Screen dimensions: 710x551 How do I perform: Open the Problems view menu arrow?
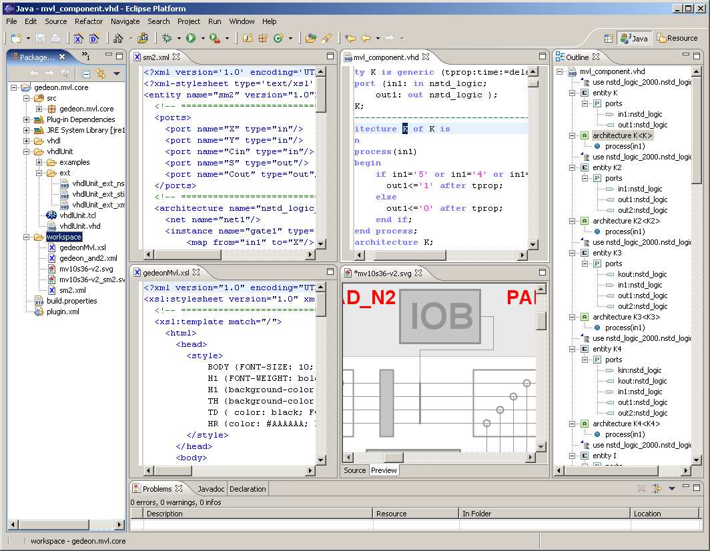click(x=672, y=488)
